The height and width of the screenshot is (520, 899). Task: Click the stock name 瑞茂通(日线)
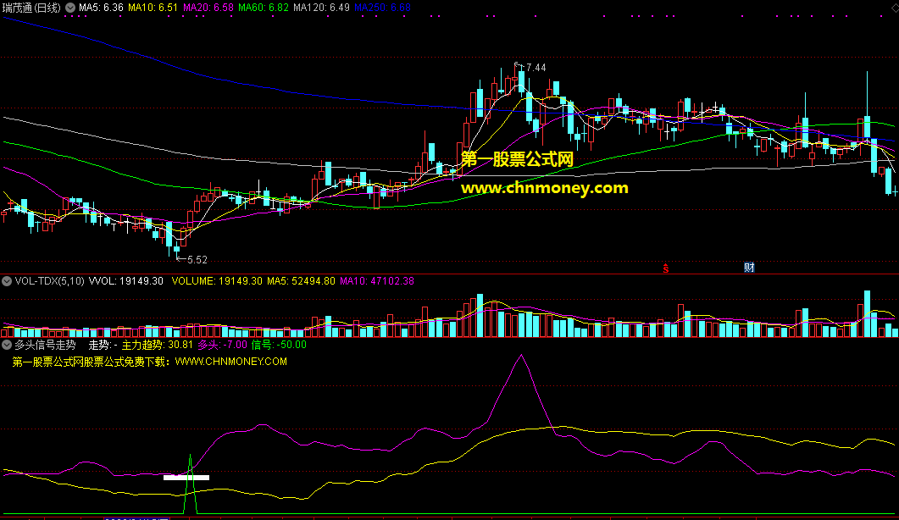click(31, 8)
